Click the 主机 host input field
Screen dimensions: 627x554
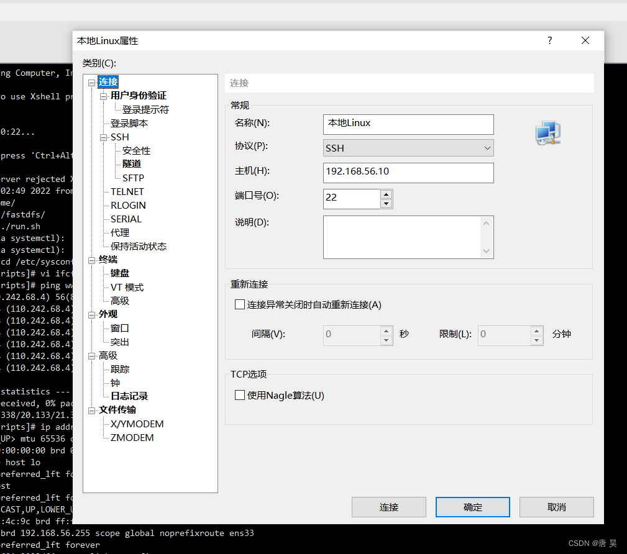coord(408,173)
